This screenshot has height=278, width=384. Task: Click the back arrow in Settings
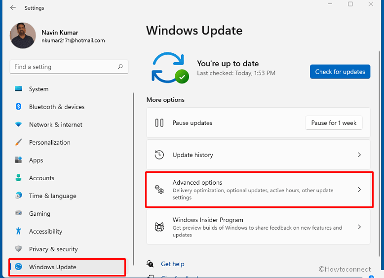[x=13, y=8]
